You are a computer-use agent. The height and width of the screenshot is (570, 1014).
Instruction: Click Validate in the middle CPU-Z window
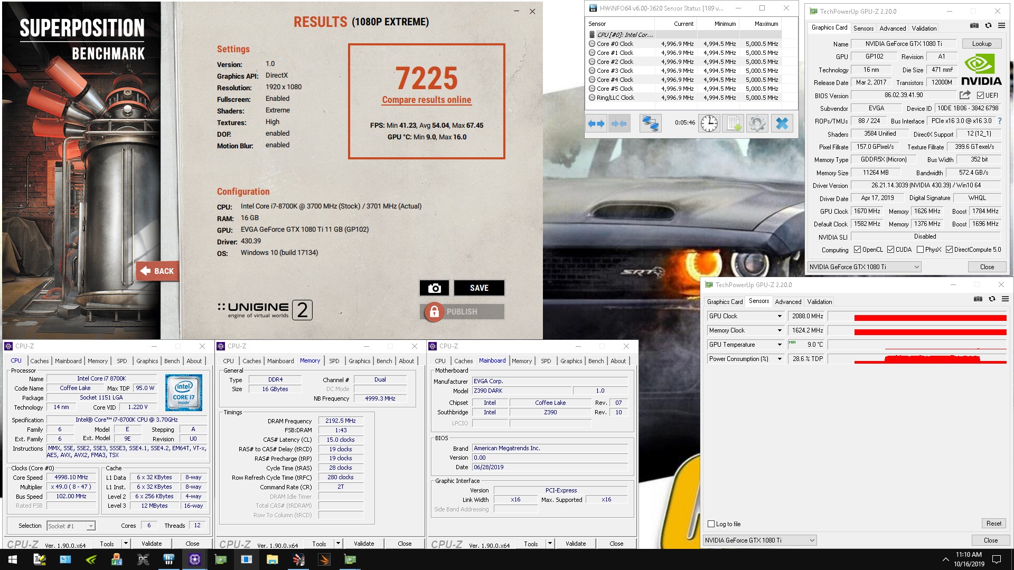pos(364,544)
